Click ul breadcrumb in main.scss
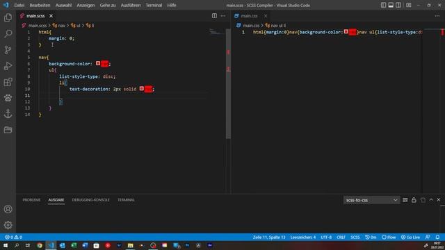Image resolution: width=445 pixels, height=250 pixels. click(x=76, y=26)
